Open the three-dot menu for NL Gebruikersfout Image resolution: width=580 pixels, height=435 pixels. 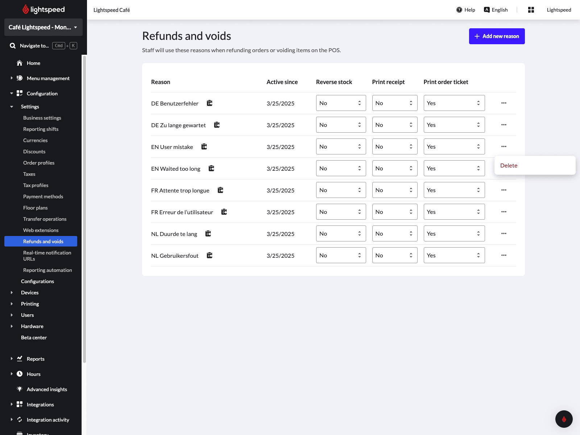coord(504,255)
